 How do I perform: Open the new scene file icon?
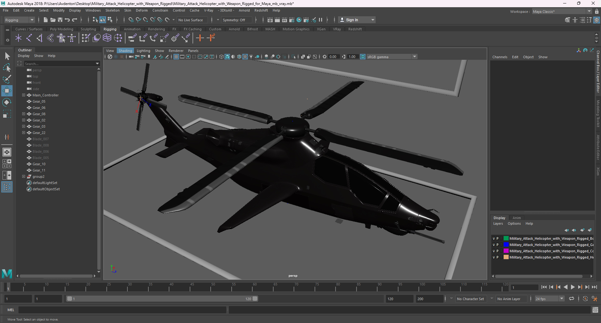[x=45, y=20]
